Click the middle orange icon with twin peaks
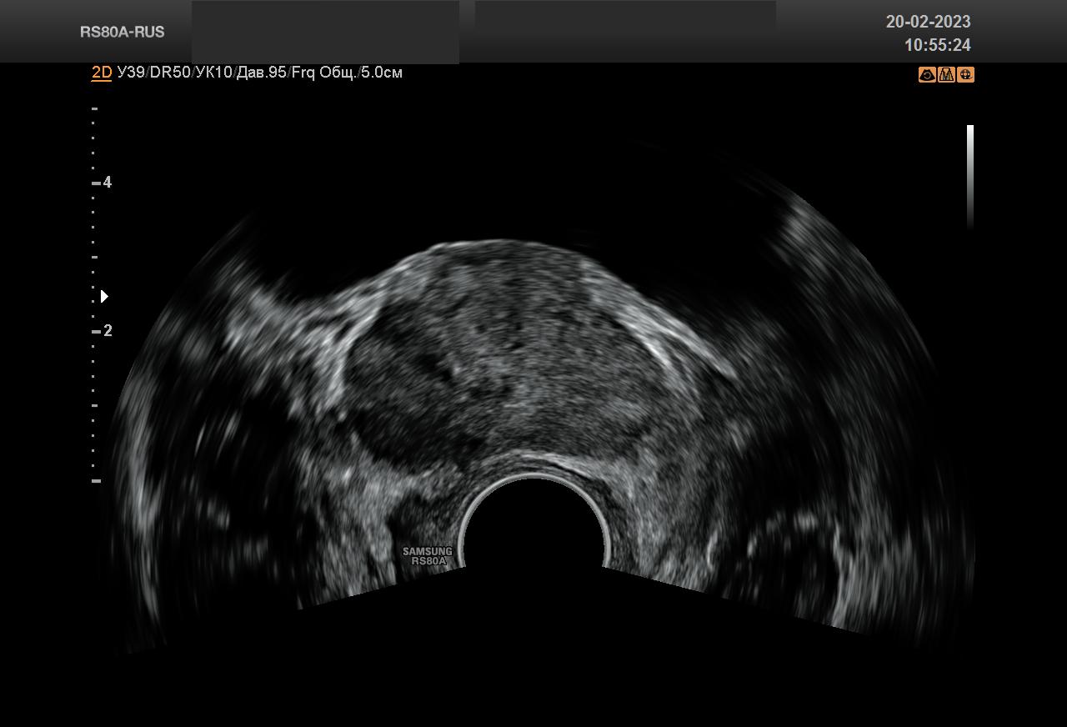This screenshot has height=727, width=1067. (x=946, y=75)
